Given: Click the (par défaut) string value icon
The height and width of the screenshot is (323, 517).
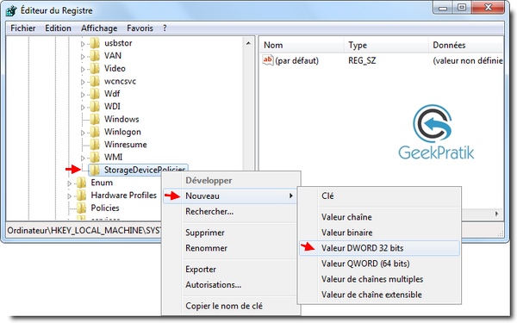Looking at the screenshot, I should click(268, 60).
